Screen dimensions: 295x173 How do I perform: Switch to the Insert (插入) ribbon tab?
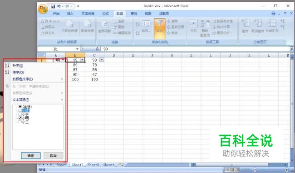[x=70, y=14]
